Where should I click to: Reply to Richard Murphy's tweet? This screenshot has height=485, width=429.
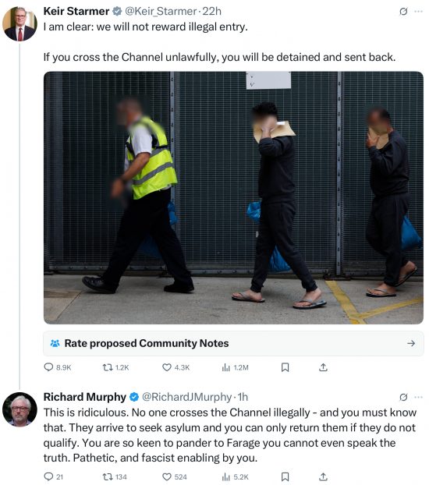pos(54,476)
